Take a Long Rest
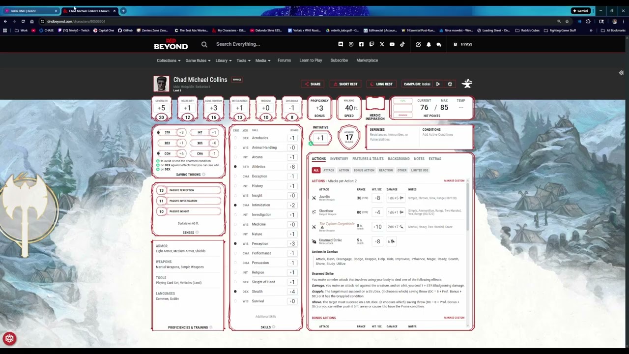 pyautogui.click(x=381, y=84)
